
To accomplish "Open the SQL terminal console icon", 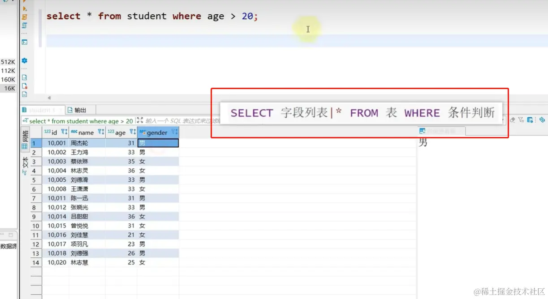I will [x=25, y=42].
